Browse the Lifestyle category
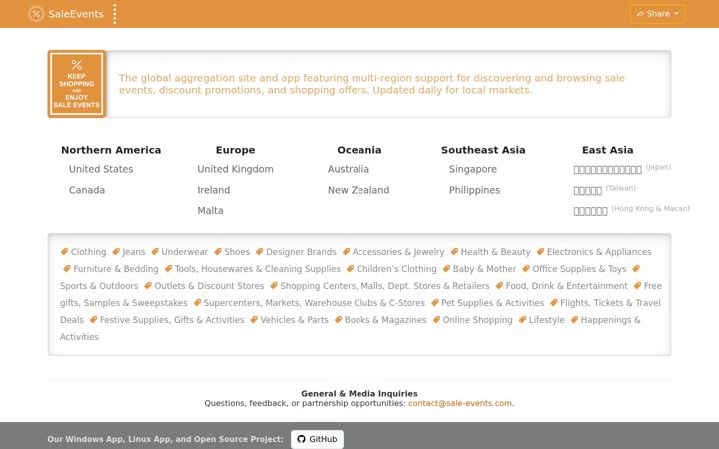The image size is (719, 449). click(x=546, y=320)
